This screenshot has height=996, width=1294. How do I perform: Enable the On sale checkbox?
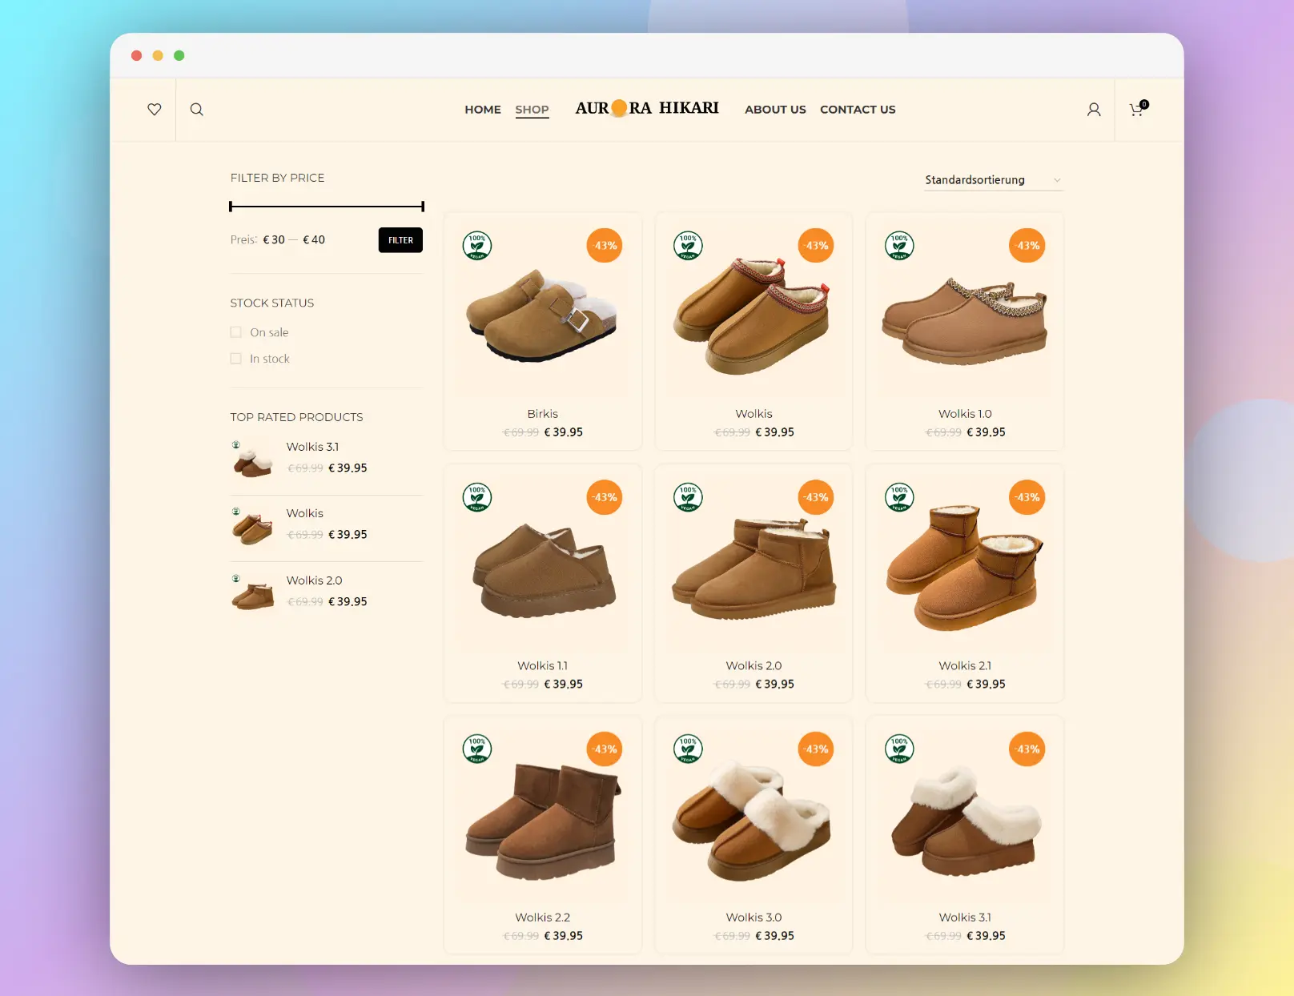coord(236,332)
